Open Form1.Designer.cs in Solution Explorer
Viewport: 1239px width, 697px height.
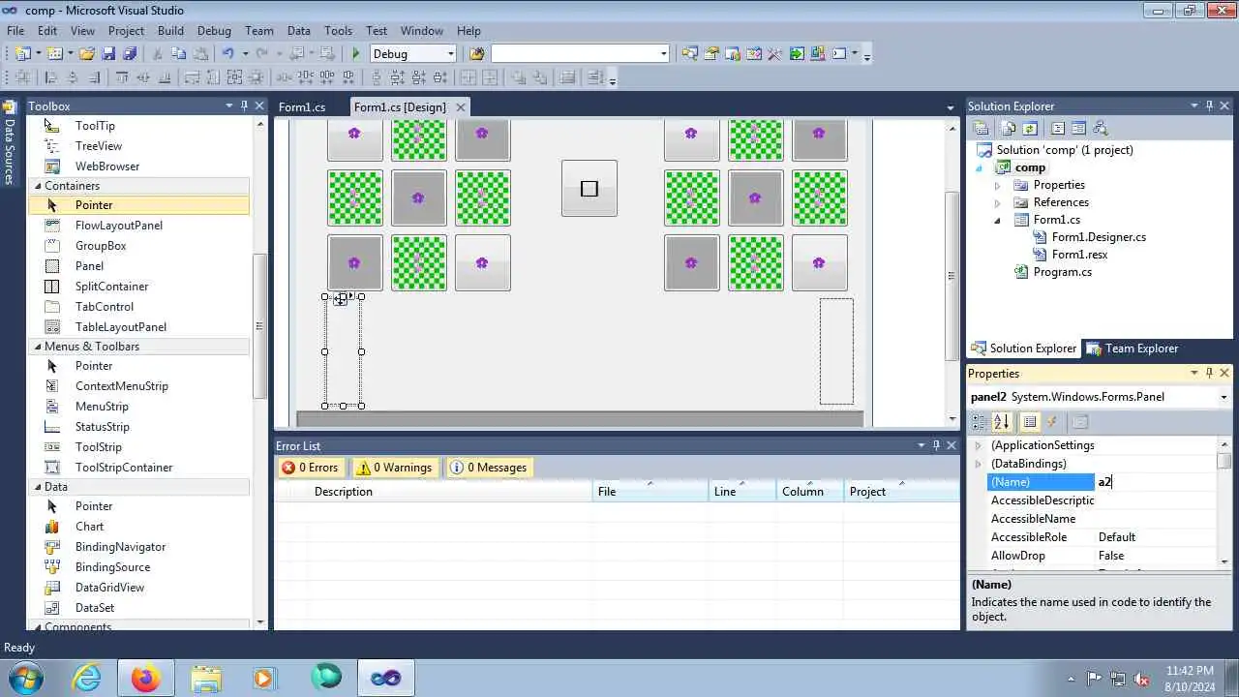click(1099, 237)
